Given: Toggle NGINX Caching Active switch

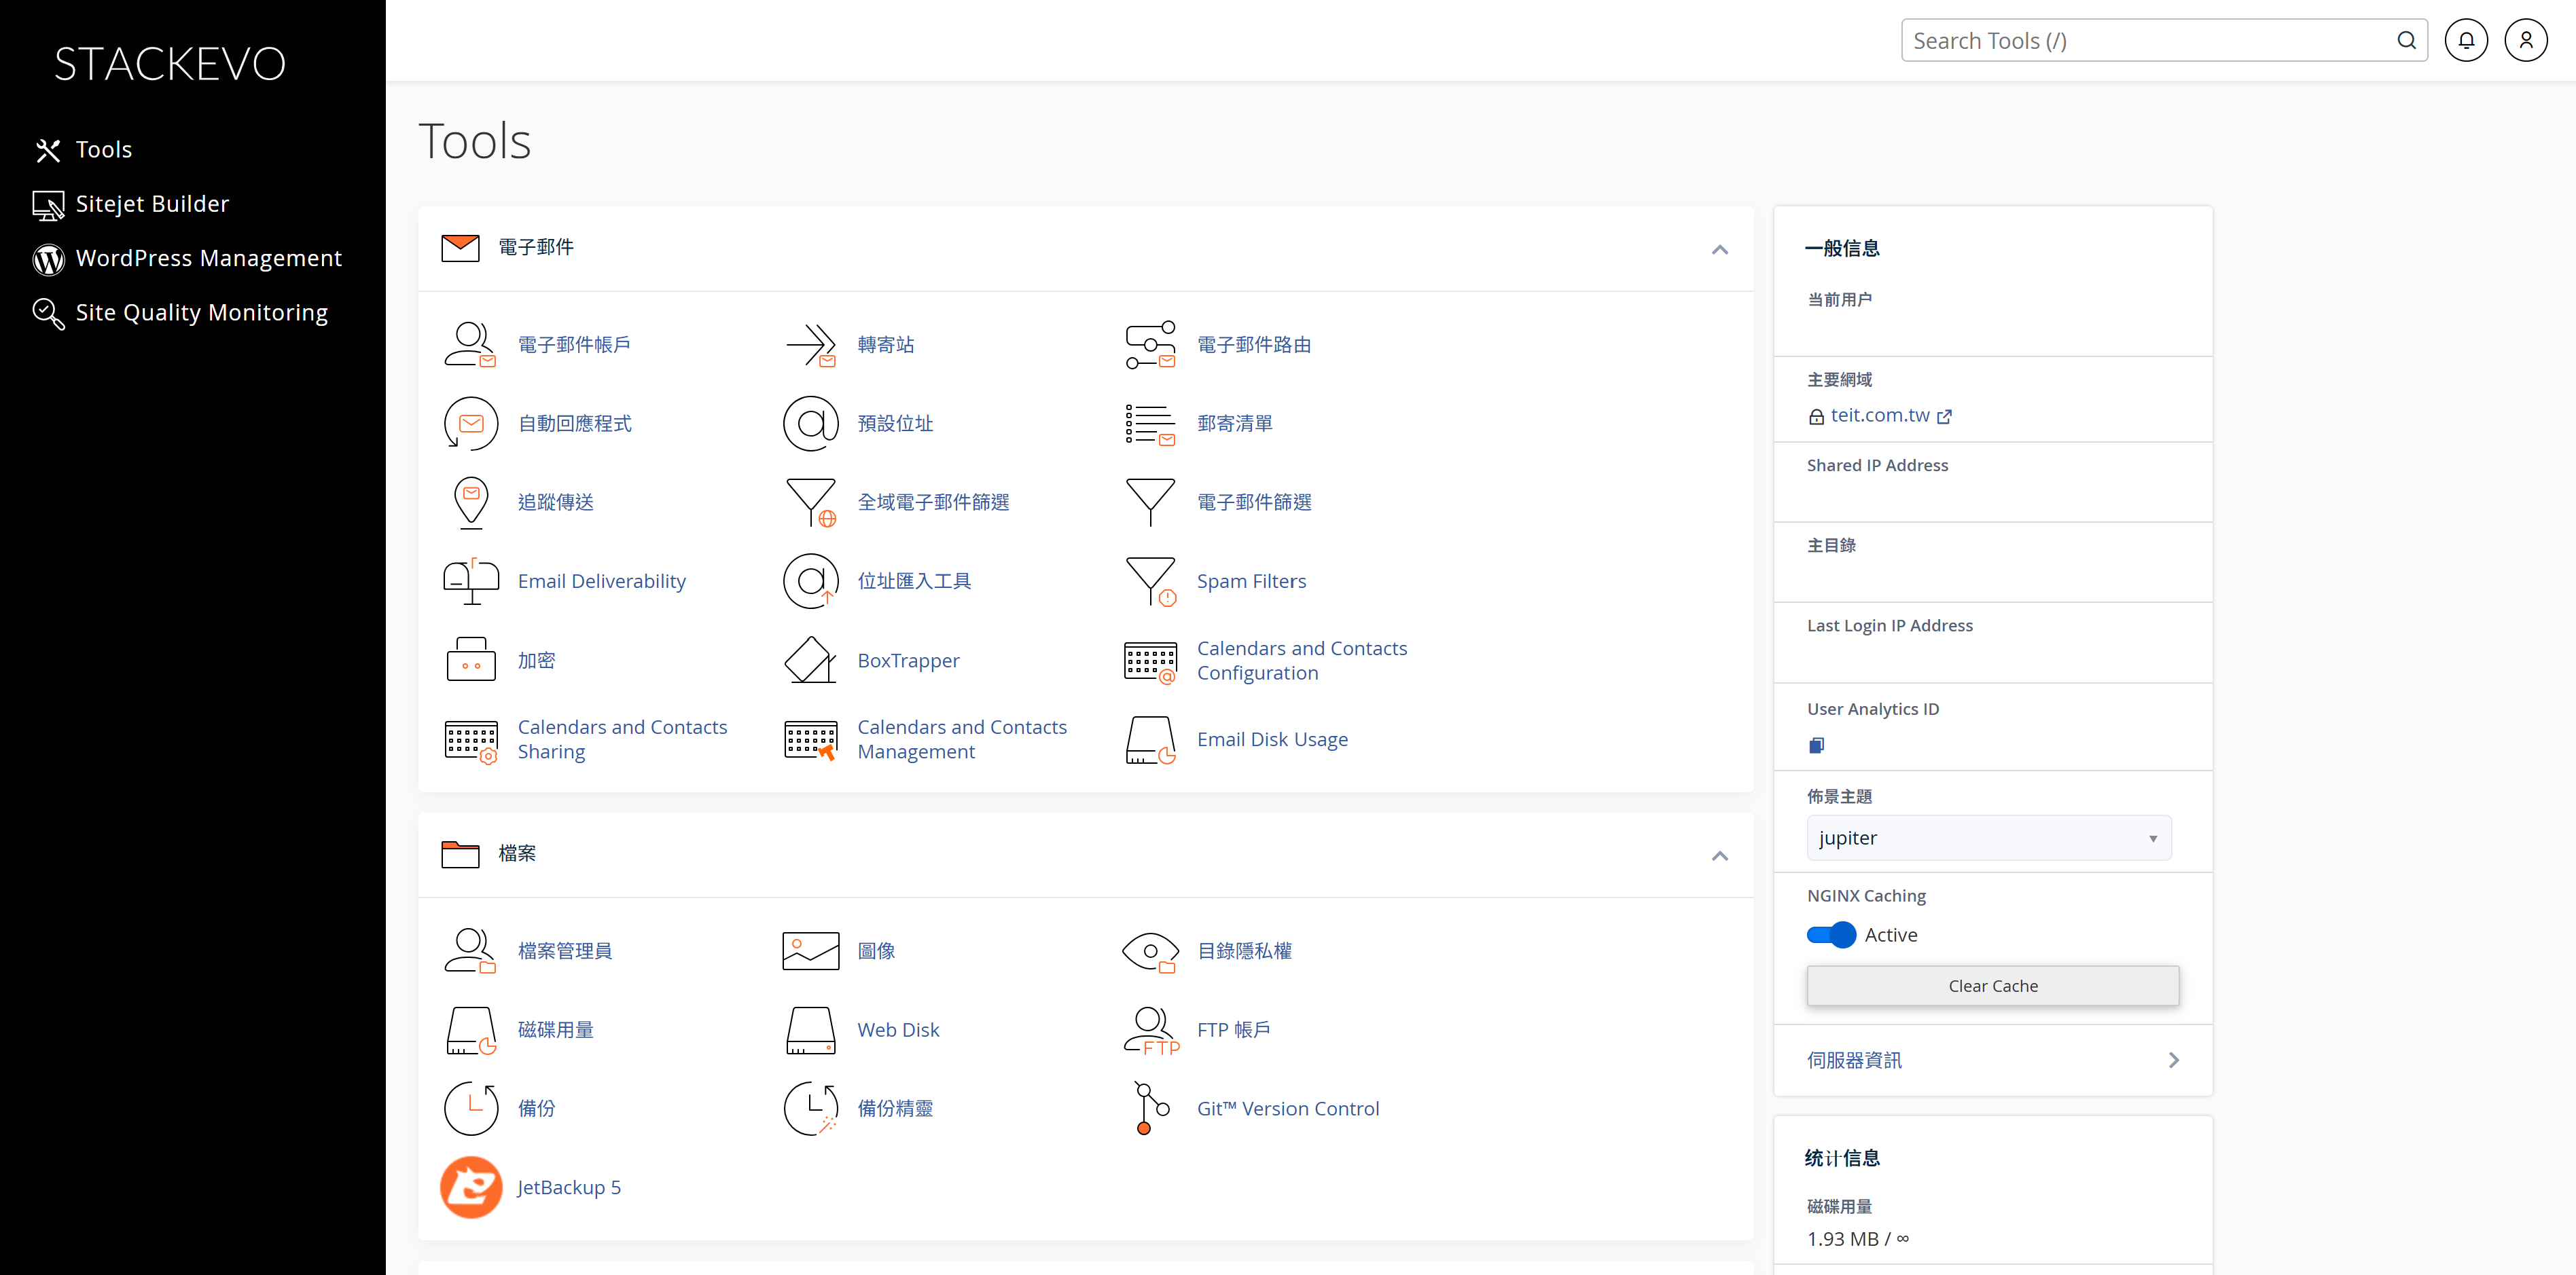Looking at the screenshot, I should click(1831, 936).
